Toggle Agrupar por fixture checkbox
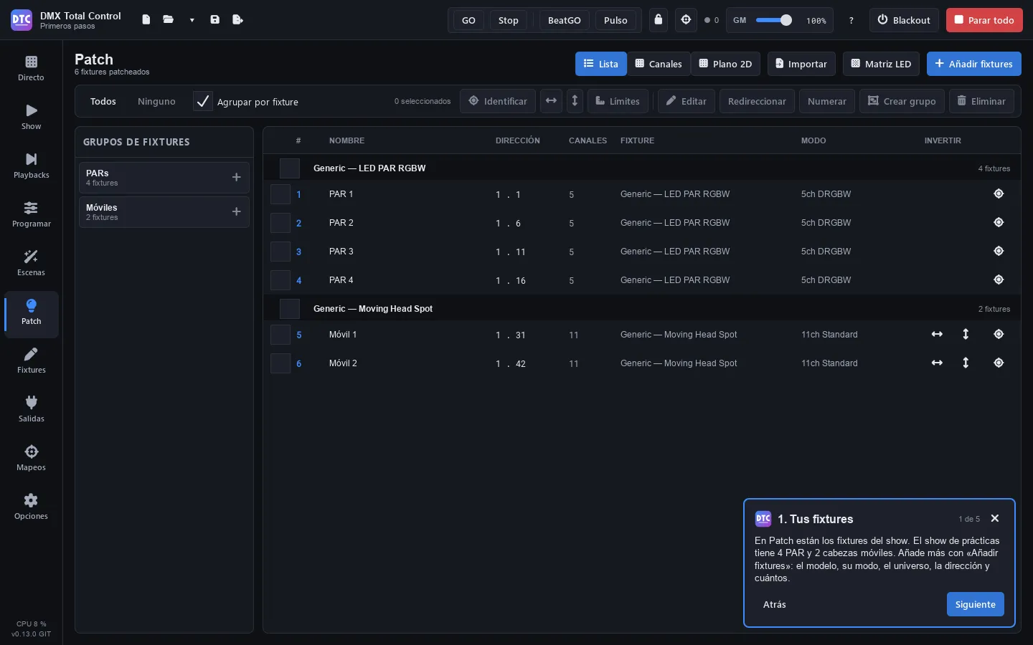 click(203, 101)
